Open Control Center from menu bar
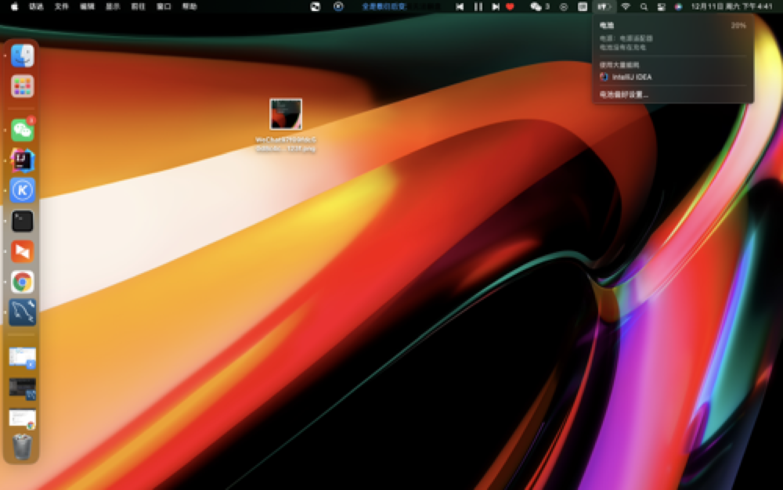 pyautogui.click(x=661, y=6)
